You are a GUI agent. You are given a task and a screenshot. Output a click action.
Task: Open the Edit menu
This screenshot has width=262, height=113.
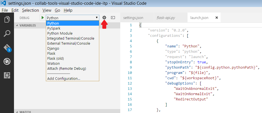(x=15, y=10)
